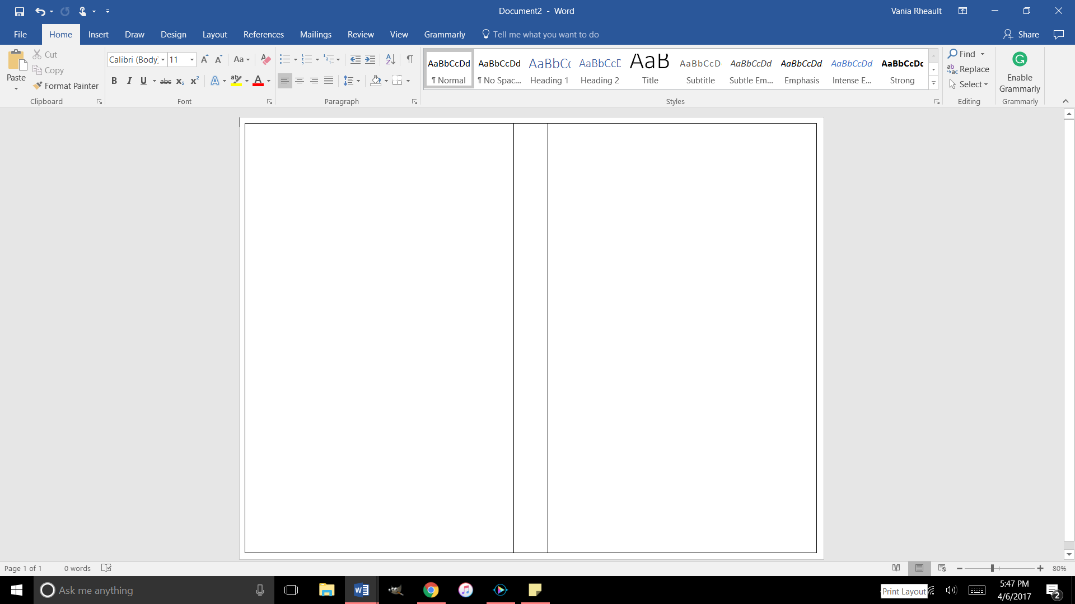Click the Enable Grammarly icon
Viewport: 1075px width, 604px height.
1020,59
